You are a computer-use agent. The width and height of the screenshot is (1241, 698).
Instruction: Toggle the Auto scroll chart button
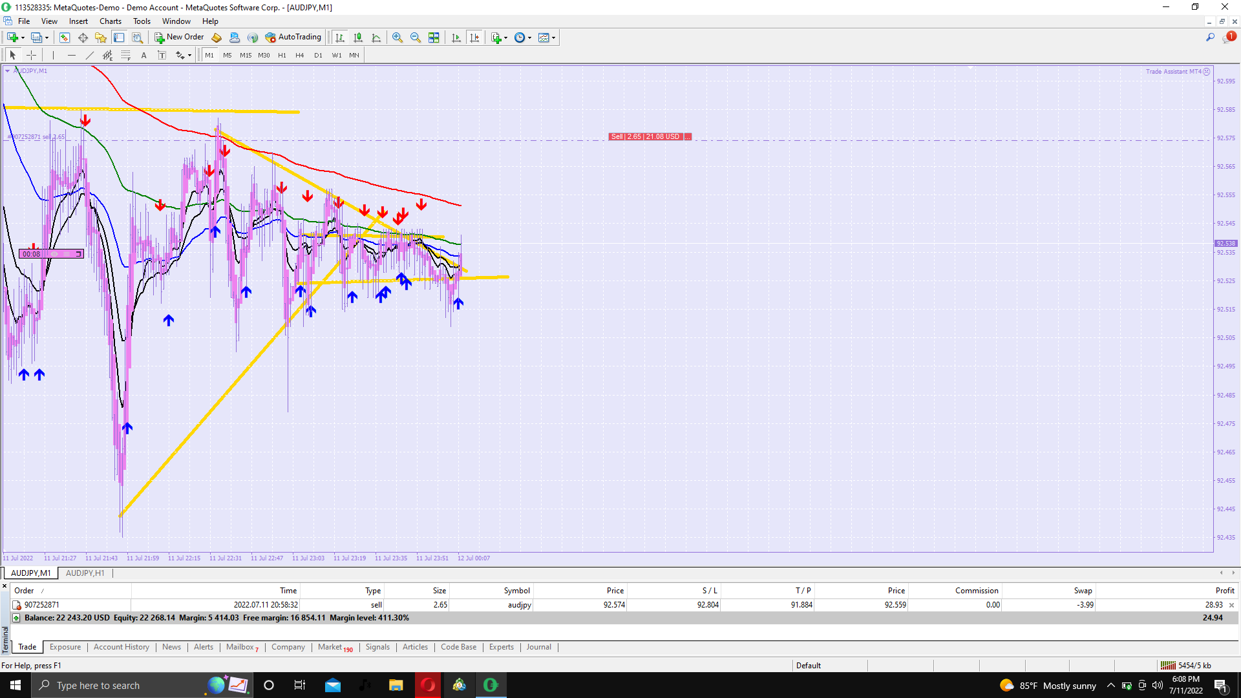tap(456, 37)
